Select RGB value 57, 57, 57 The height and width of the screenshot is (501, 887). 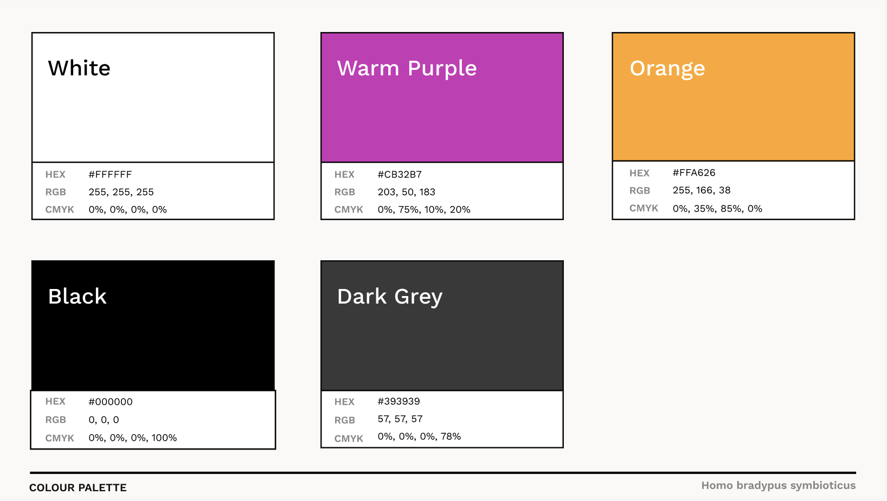400,419
